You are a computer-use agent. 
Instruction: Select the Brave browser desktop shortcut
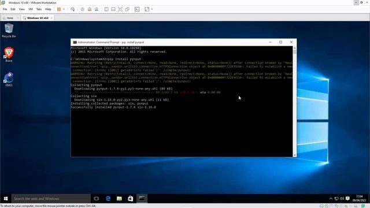coord(9,55)
